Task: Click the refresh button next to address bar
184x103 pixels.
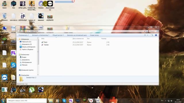Action: pos(147,31)
